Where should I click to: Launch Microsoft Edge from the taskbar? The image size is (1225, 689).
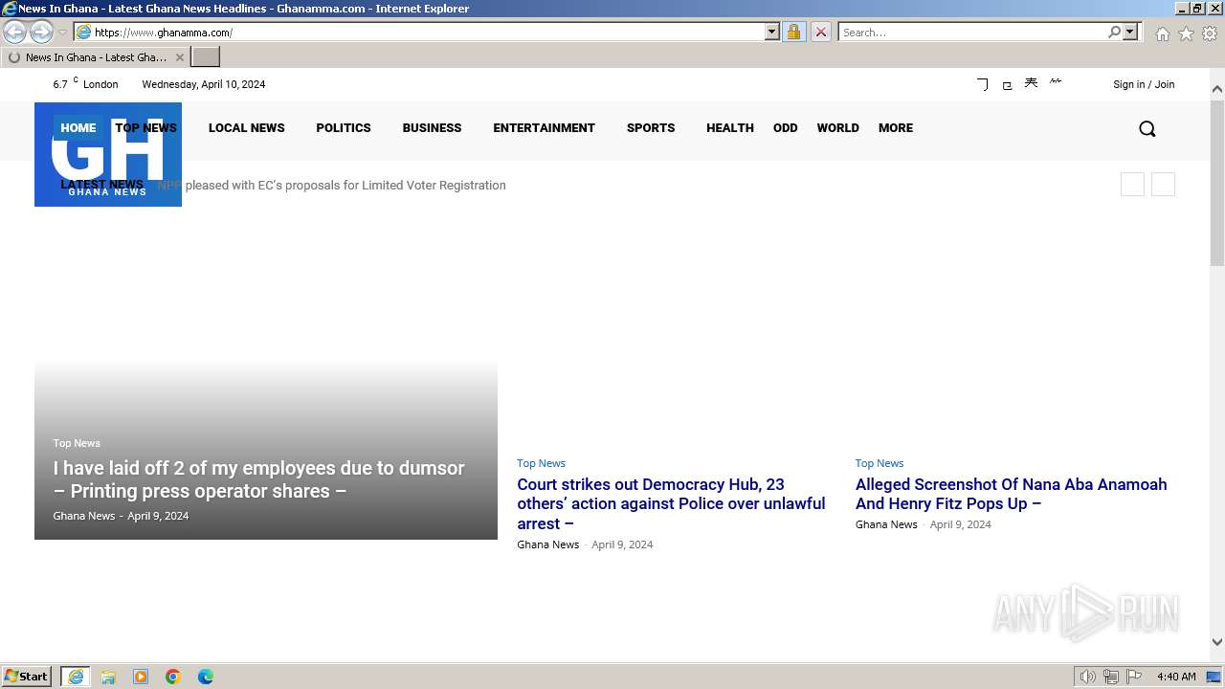(206, 677)
